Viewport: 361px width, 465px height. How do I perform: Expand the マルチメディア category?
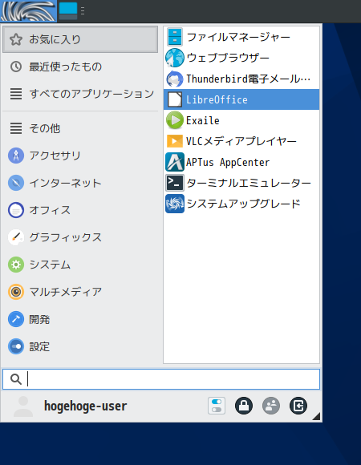coord(80,292)
